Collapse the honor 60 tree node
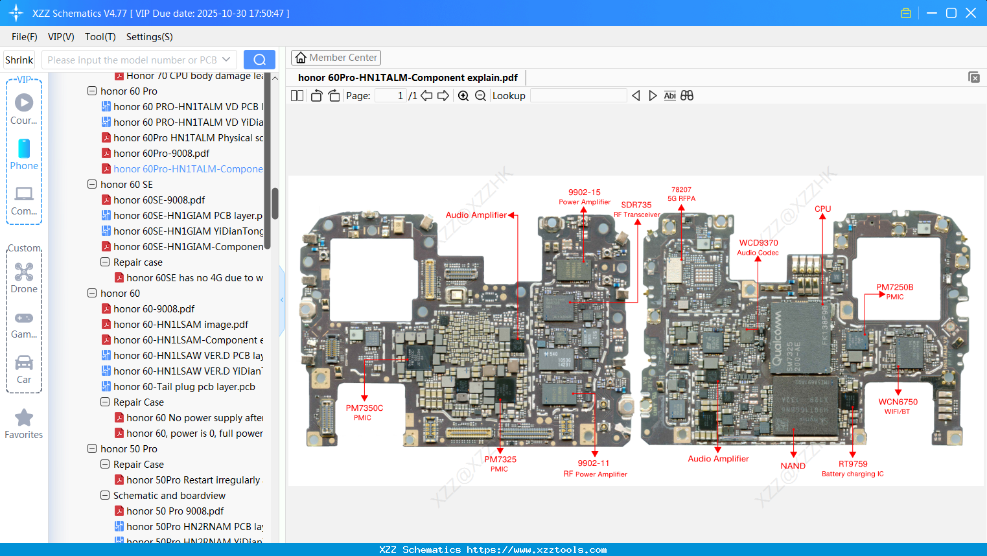 click(92, 294)
